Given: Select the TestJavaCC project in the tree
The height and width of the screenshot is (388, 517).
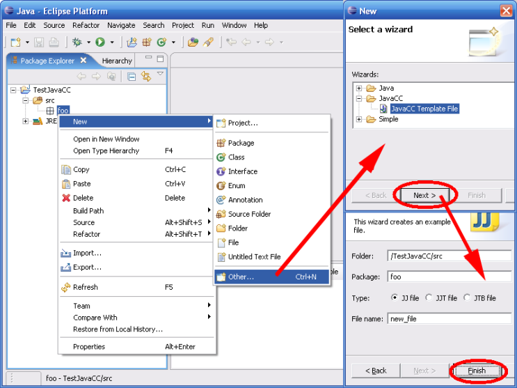Looking at the screenshot, I should (x=51, y=90).
